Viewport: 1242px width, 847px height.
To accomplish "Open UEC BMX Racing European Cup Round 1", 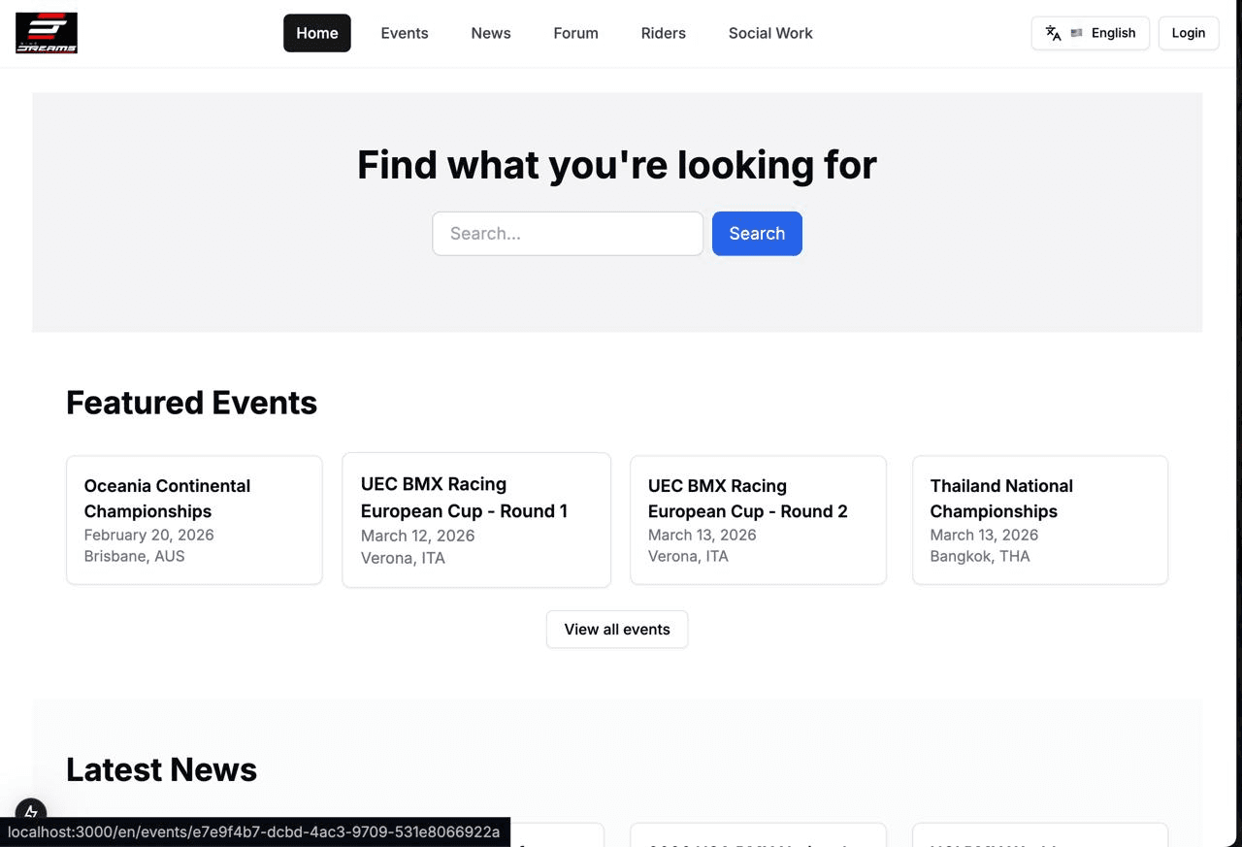I will [x=476, y=520].
